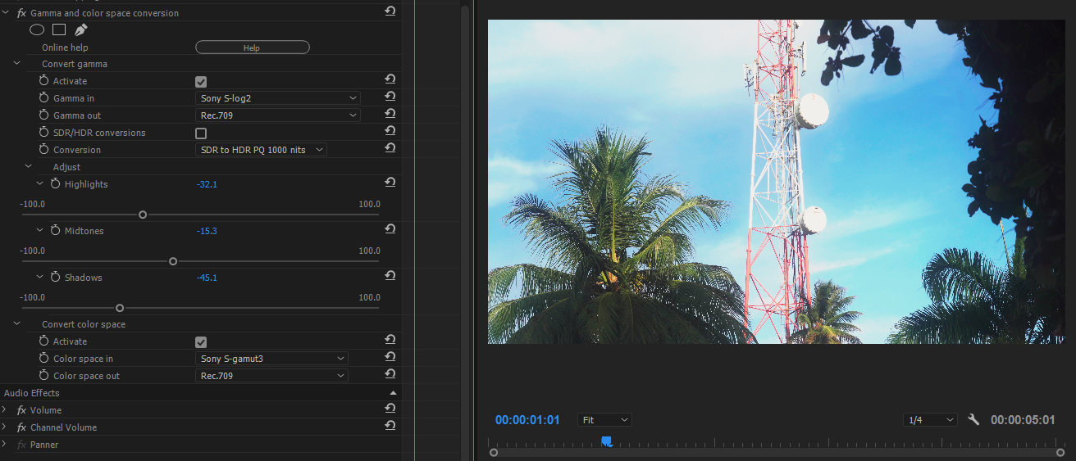
Task: Toggle animation stopwatch for Gamma out
Action: pos(44,115)
